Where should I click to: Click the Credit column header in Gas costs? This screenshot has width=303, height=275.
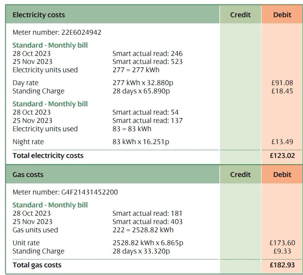[240, 175]
